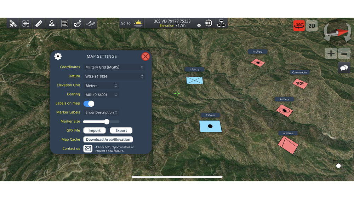Open the route planning tool

click(x=78, y=23)
